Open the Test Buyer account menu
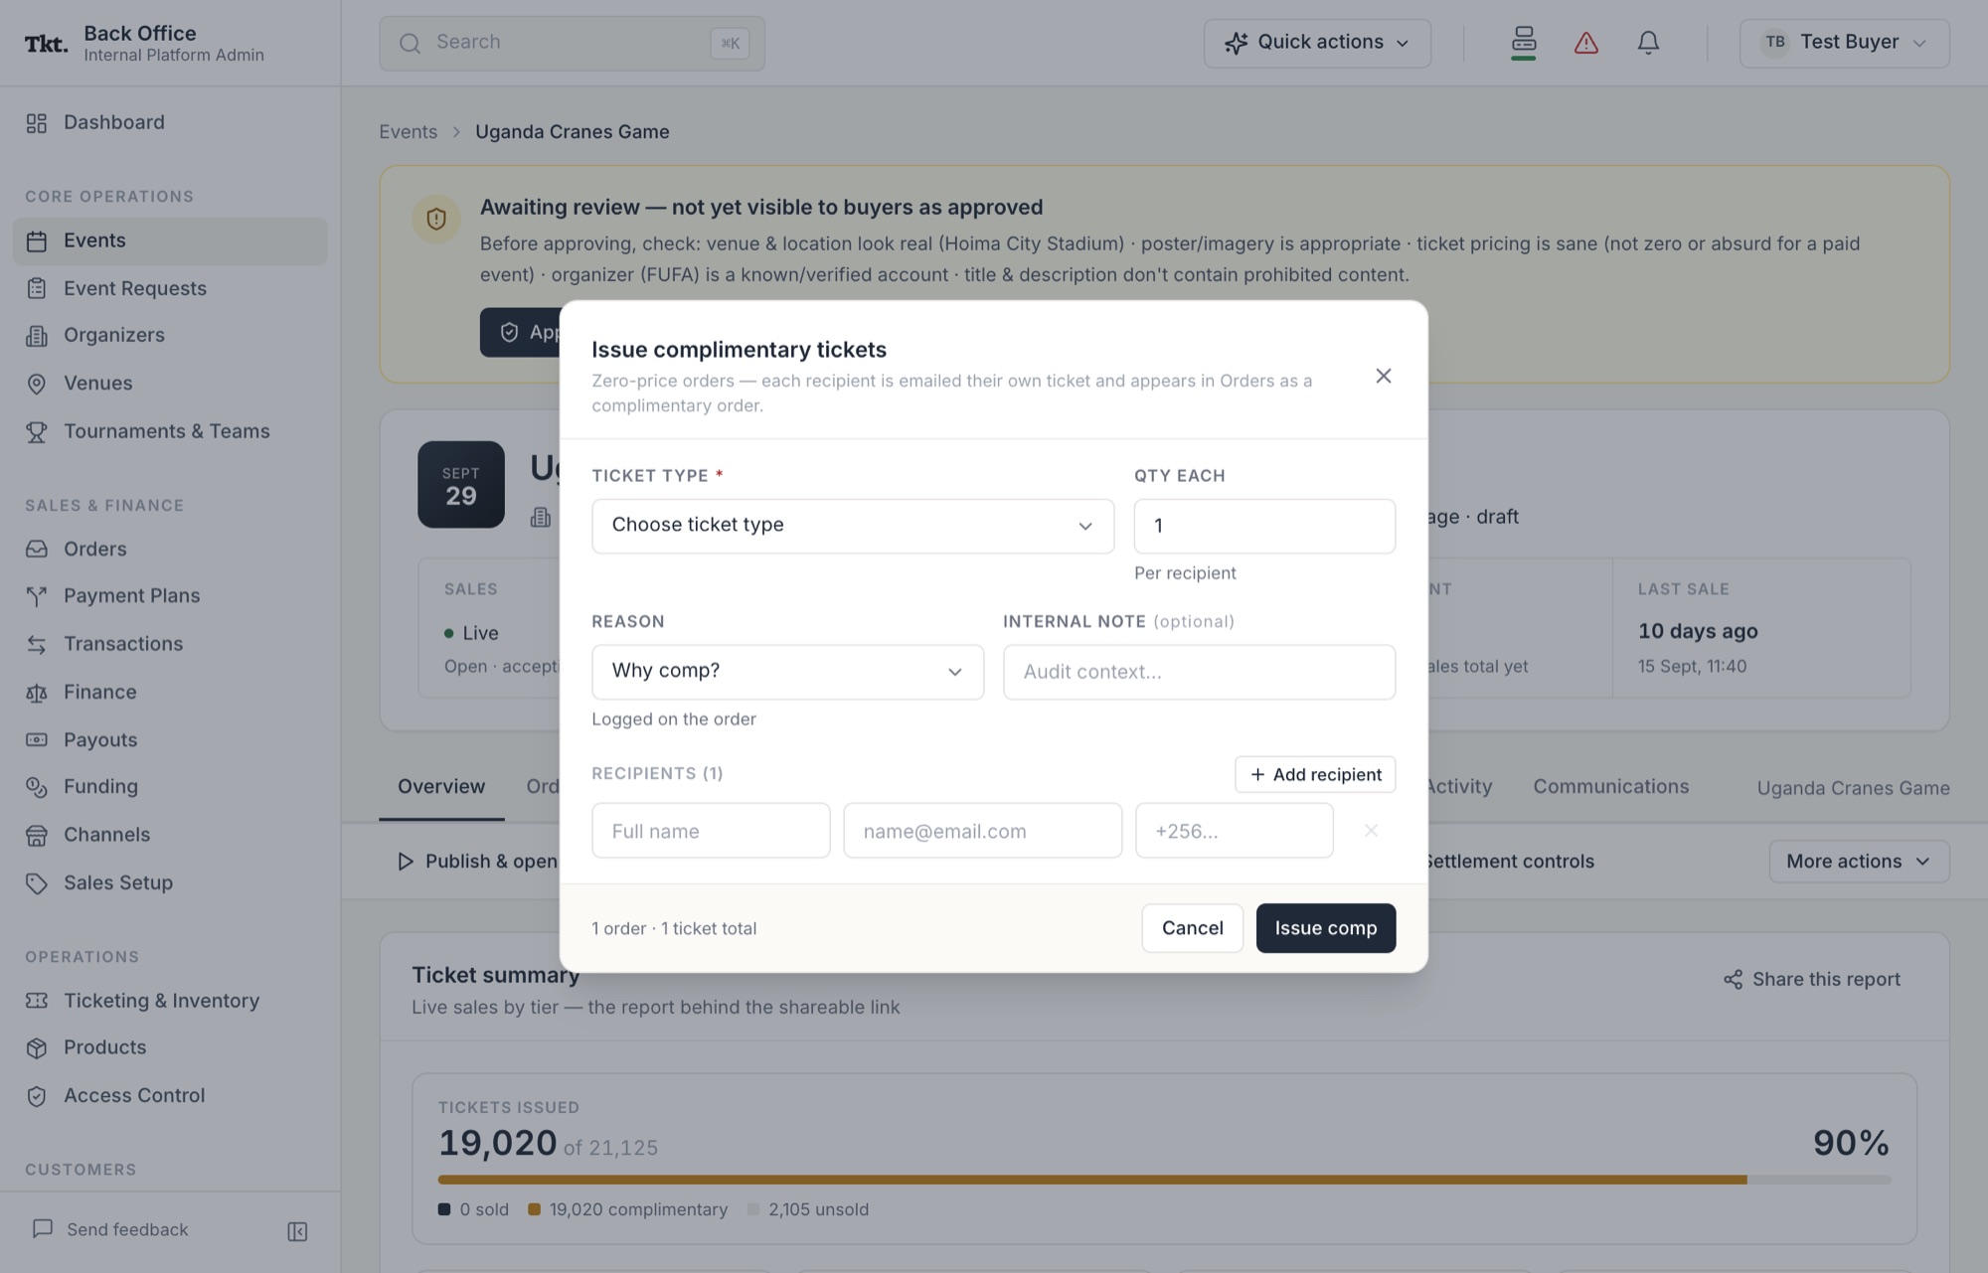Screen dimensions: 1988x1273 (x=1844, y=43)
